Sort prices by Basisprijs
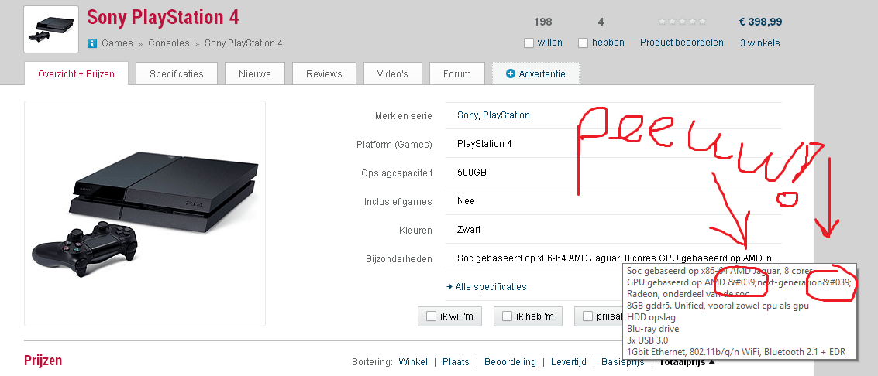Viewport: 878px width, 376px height. [x=623, y=362]
